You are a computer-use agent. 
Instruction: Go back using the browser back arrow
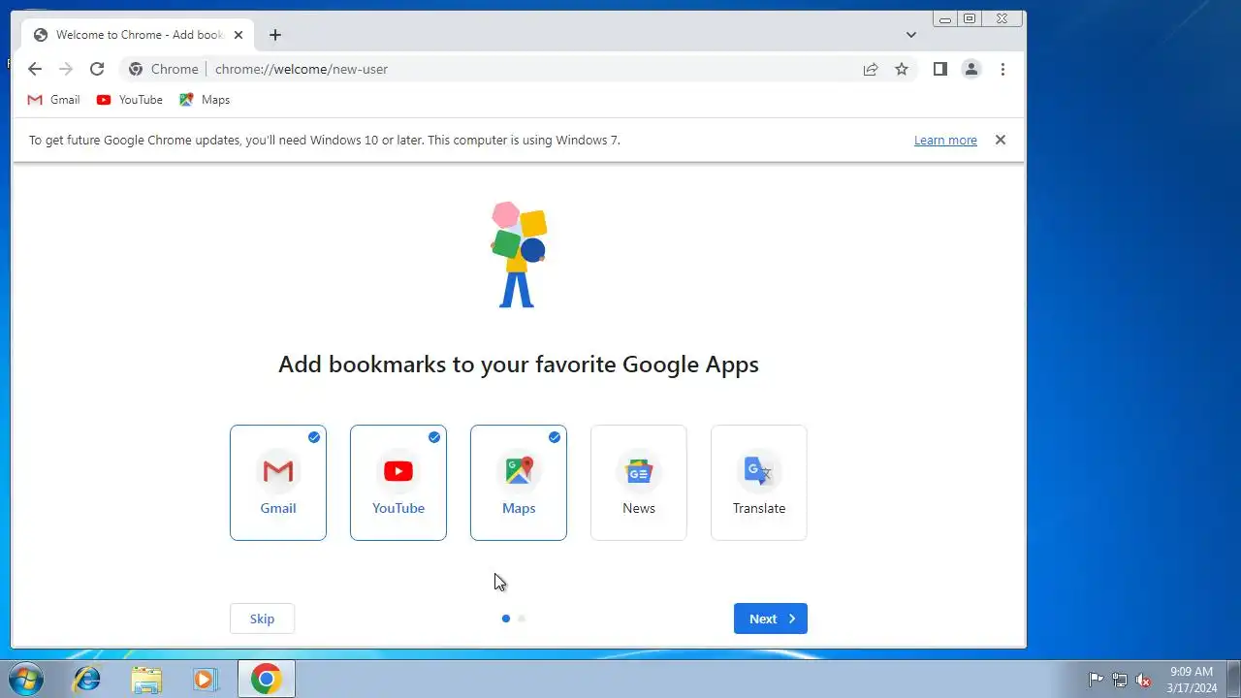(x=35, y=69)
